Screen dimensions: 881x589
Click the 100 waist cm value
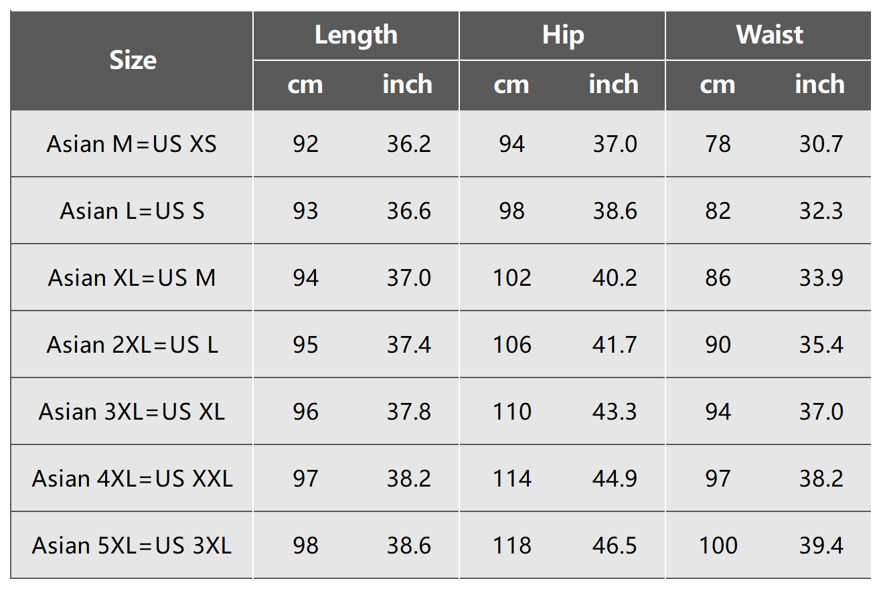[718, 545]
